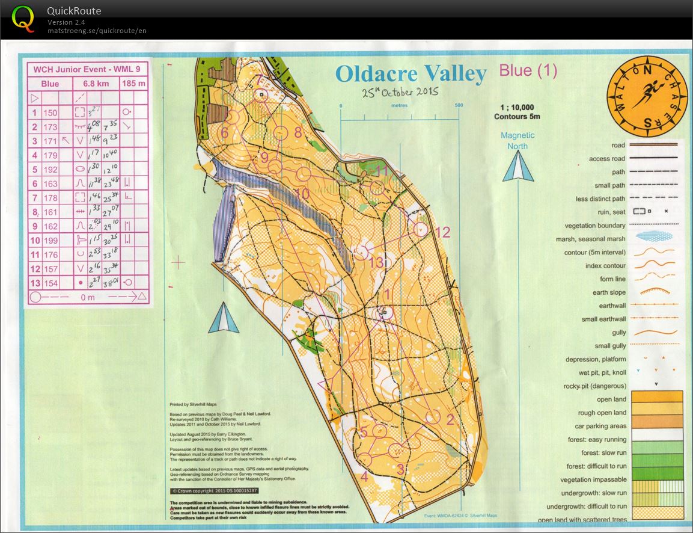
Task: Open the matstroeng.se/quickroute/en link
Action: pos(97,31)
